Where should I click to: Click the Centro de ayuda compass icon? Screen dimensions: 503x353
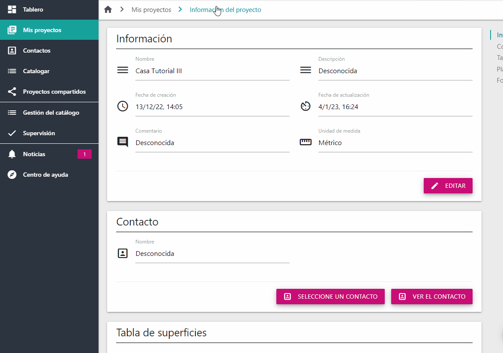point(12,175)
